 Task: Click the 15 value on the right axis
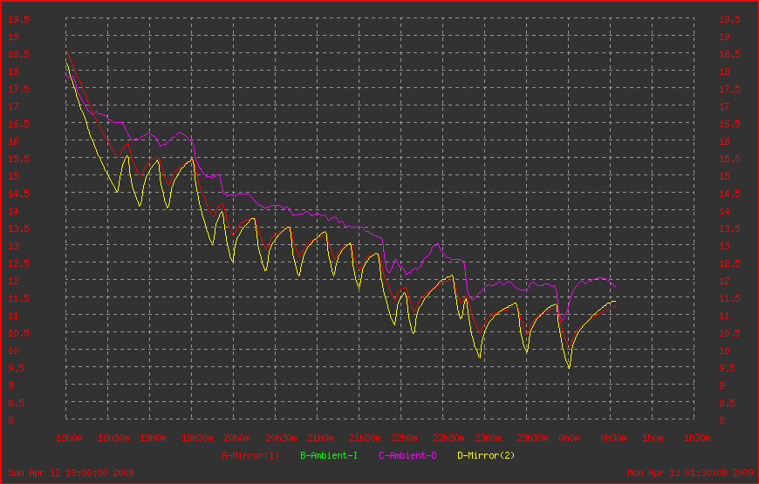pyautogui.click(x=725, y=176)
